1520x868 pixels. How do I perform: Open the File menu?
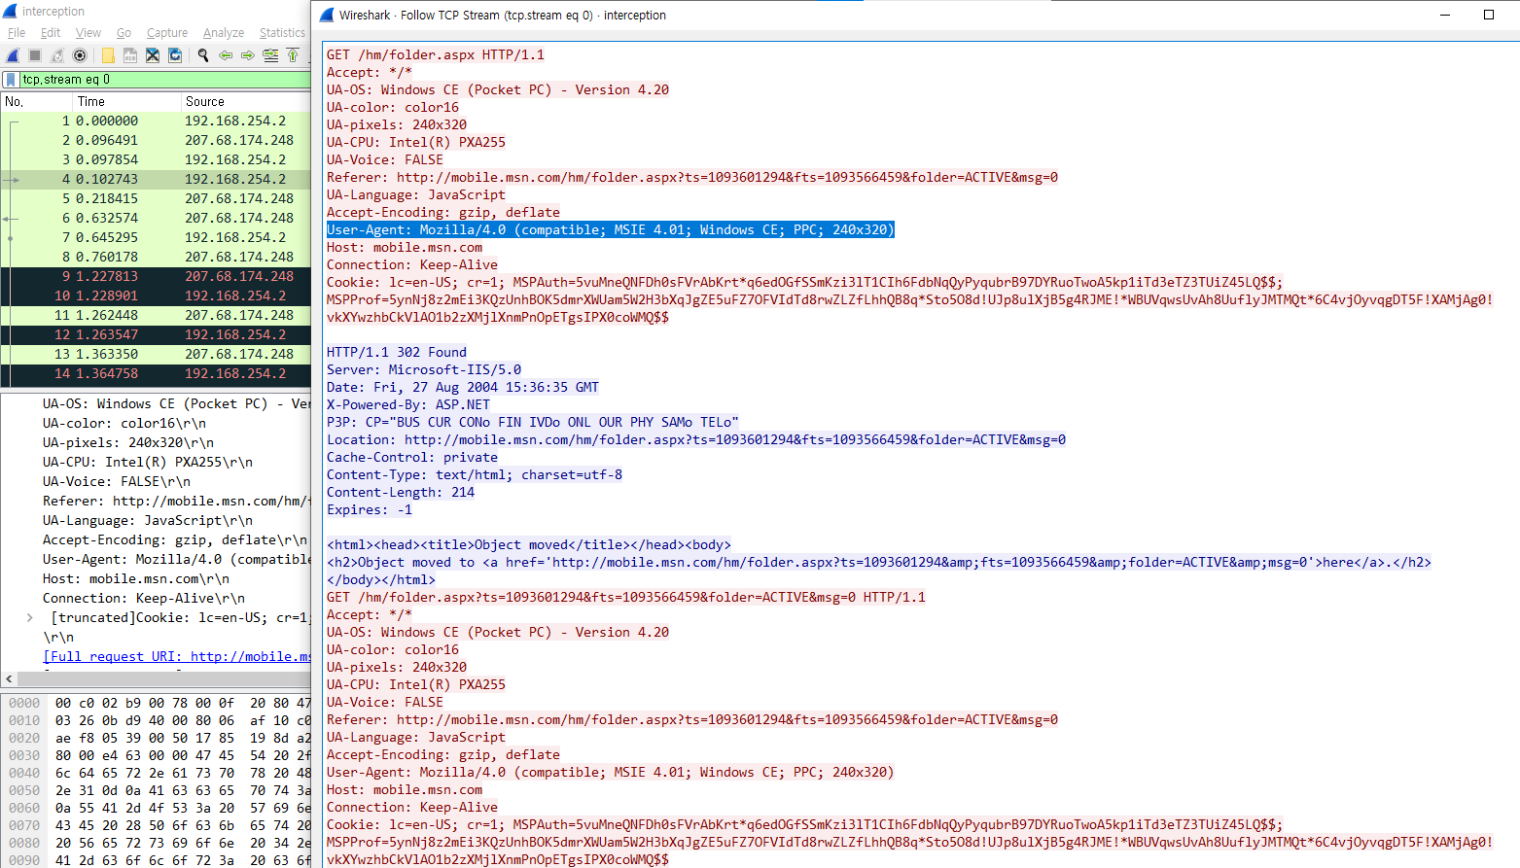pyautogui.click(x=17, y=33)
